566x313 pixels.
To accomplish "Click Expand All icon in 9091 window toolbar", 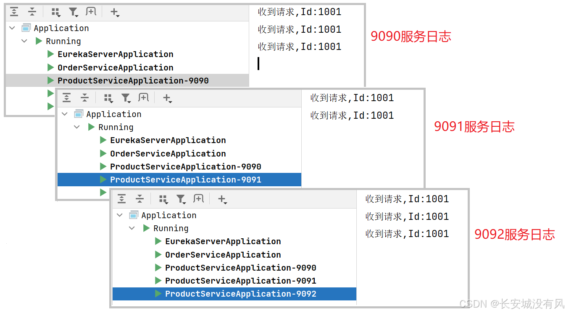I will point(67,98).
